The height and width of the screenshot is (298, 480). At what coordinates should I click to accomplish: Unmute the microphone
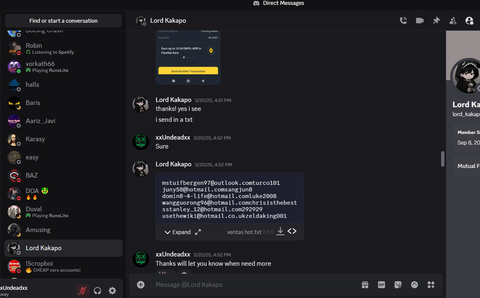click(x=82, y=290)
